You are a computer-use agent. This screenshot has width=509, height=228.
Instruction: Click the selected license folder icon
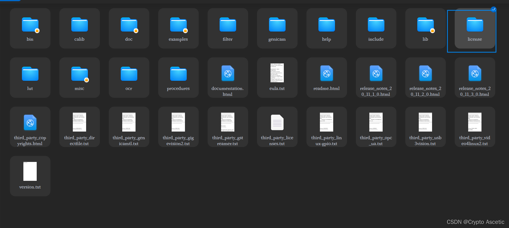click(475, 25)
